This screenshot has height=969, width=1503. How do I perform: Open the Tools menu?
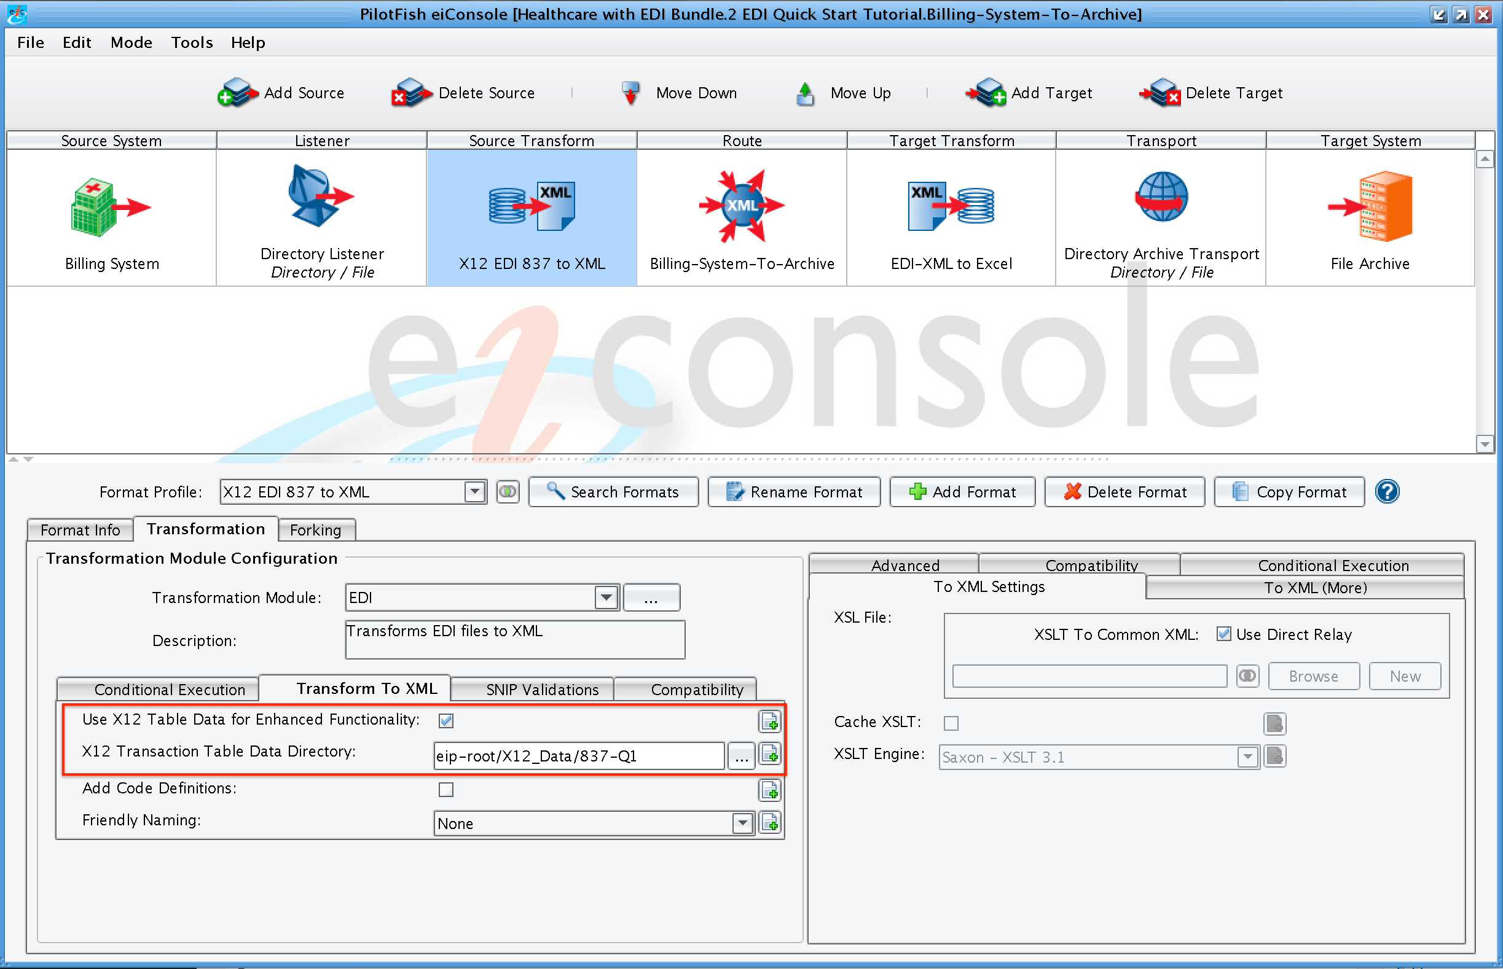click(192, 42)
